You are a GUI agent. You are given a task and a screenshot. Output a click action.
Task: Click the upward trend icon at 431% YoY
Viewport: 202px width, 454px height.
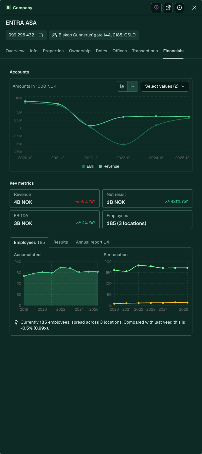tap(167, 202)
